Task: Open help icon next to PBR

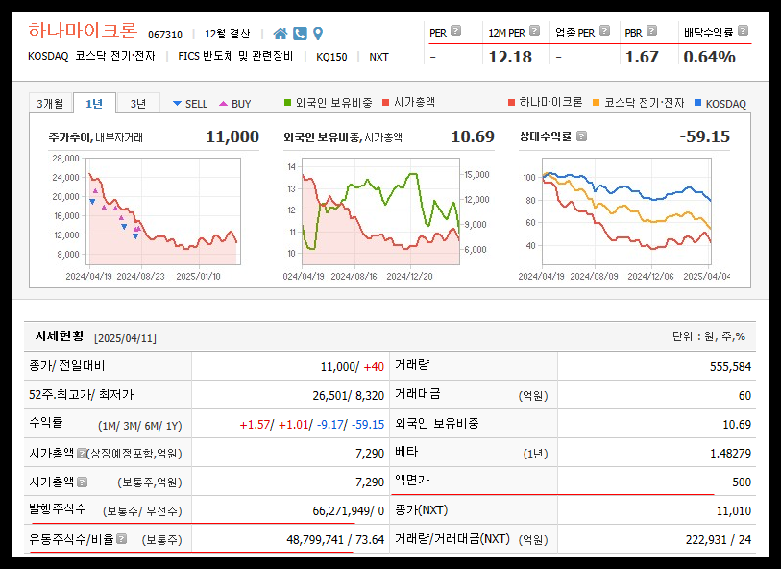Action: coord(652,31)
